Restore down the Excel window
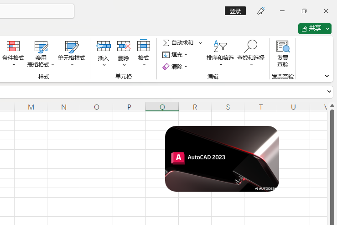The image size is (337, 225). click(x=304, y=11)
